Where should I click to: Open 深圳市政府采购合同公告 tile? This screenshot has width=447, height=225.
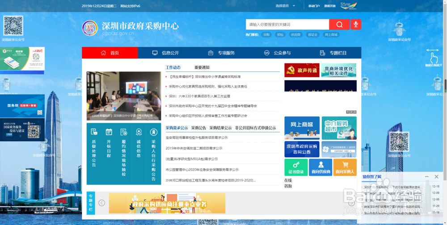pyautogui.click(x=302, y=149)
